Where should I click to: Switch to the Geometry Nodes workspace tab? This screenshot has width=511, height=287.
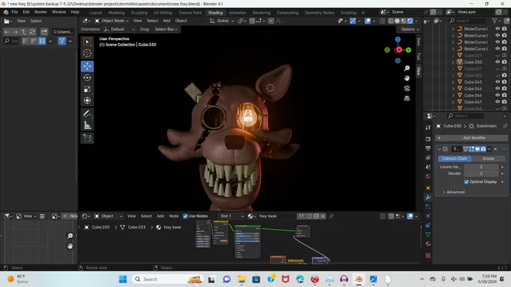[x=320, y=12]
